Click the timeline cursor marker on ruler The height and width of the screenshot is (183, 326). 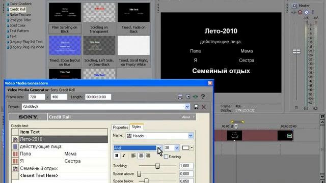[236, 126]
